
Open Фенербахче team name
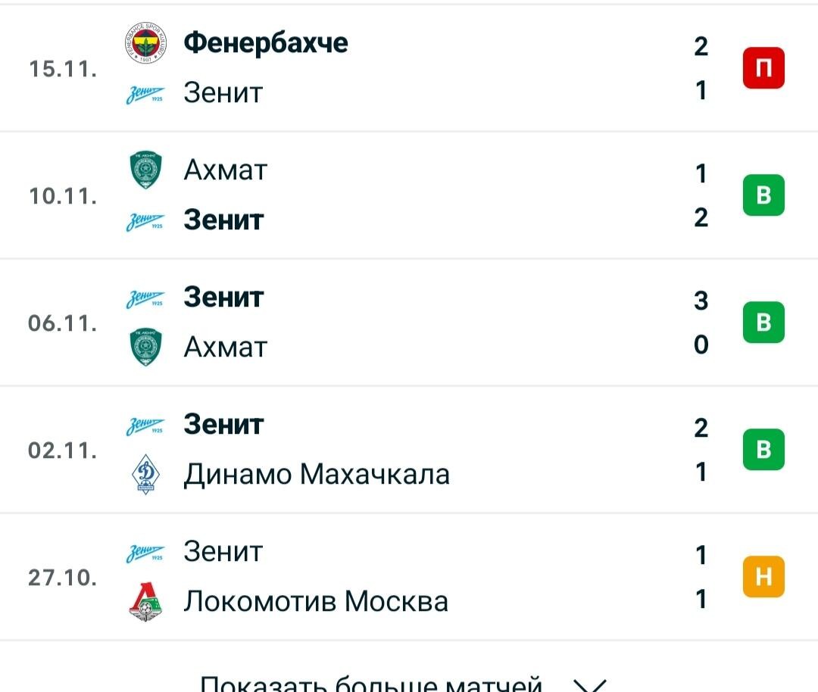(x=266, y=42)
